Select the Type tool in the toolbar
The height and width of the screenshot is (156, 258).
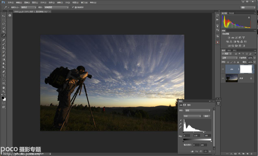pos(4,76)
